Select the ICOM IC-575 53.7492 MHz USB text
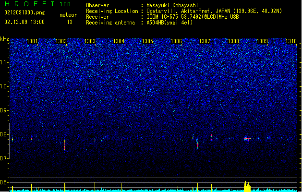The width and height of the screenshot is (302, 192). [193, 17]
